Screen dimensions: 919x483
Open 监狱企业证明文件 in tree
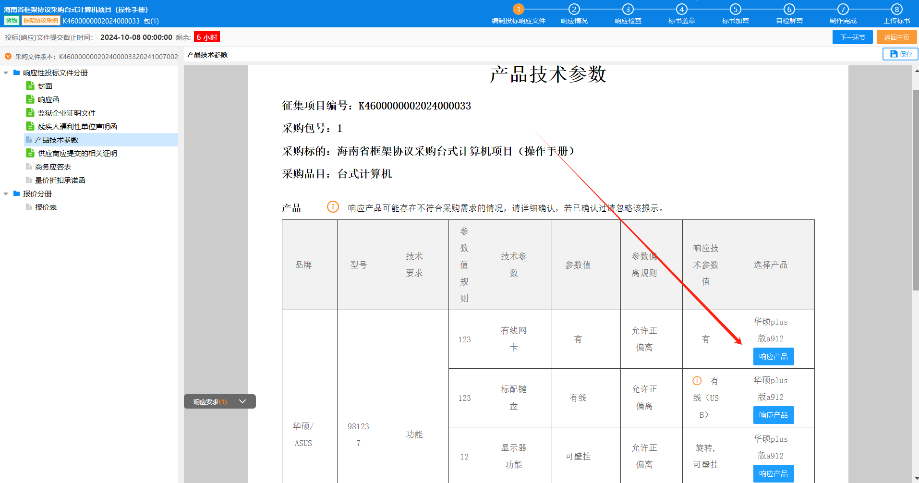click(67, 113)
